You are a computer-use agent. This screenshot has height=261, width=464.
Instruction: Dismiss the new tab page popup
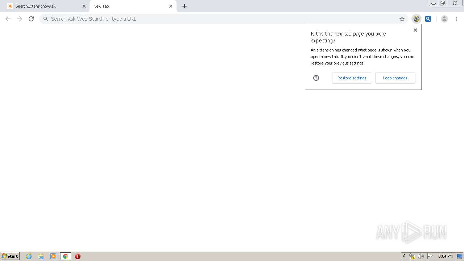(x=415, y=30)
